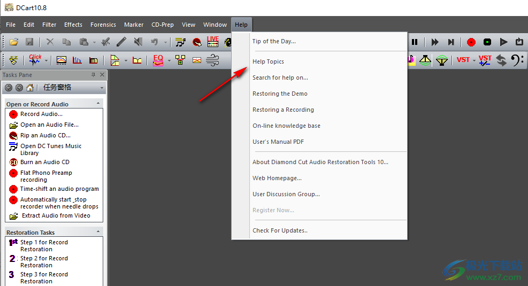
Task: Click the fast forward button
Action: (435, 42)
